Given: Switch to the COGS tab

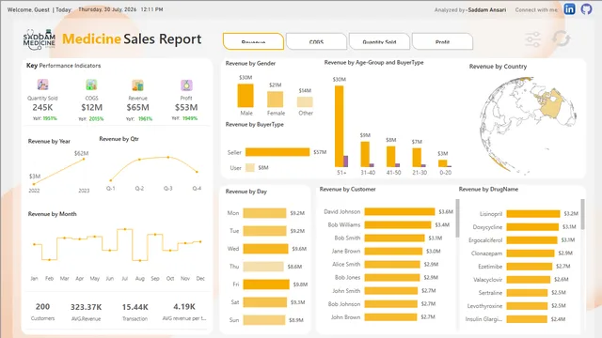Looking at the screenshot, I should [316, 41].
